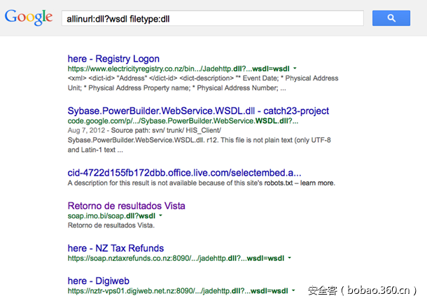
Task: Click the soap.imo.bi/soap.dll?wsdl URL text
Action: coord(111,216)
